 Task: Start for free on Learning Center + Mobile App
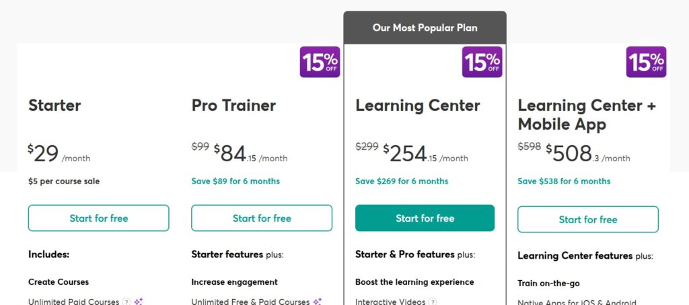[588, 220]
